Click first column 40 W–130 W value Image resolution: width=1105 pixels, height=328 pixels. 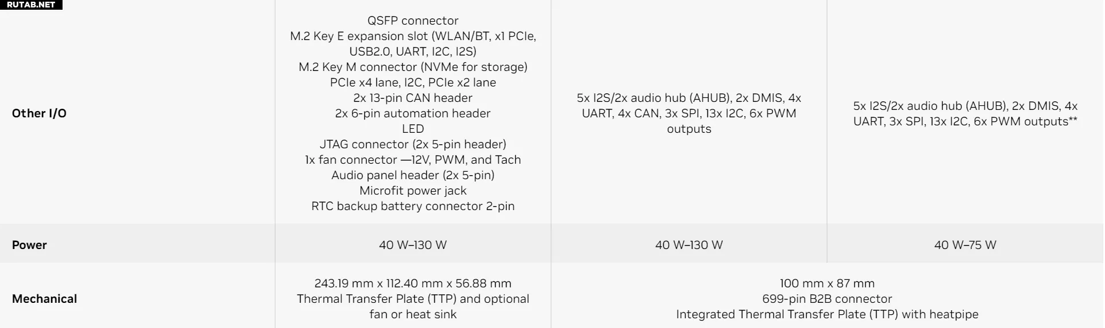[413, 245]
